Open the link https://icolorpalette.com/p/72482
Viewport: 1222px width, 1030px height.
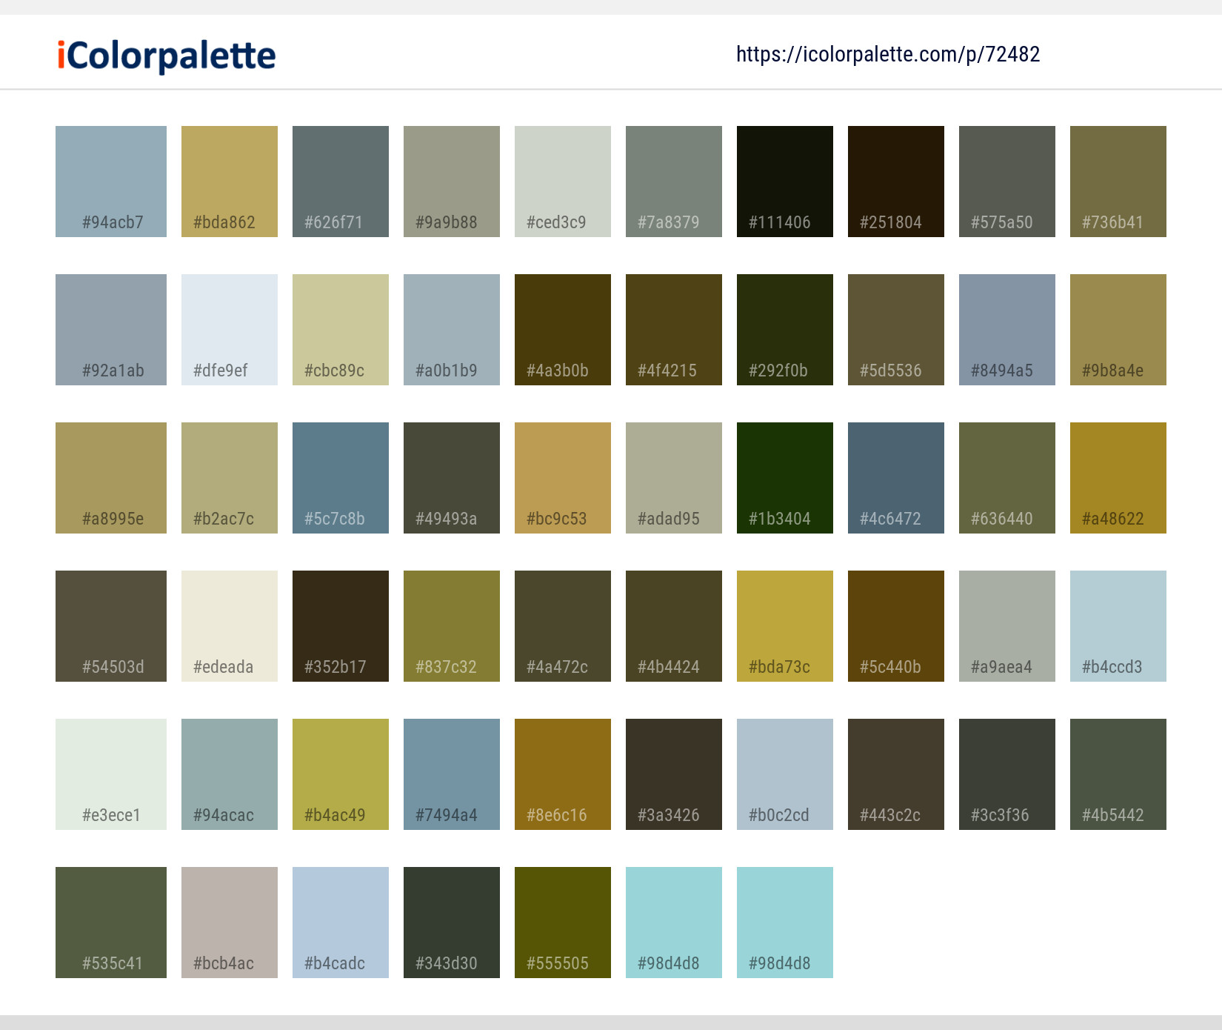[888, 54]
